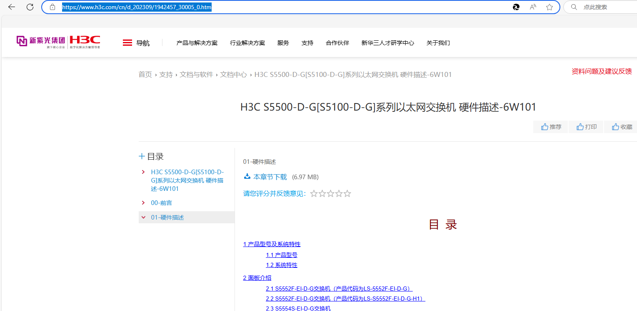
Task: Rate the document three stars
Action: click(331, 194)
